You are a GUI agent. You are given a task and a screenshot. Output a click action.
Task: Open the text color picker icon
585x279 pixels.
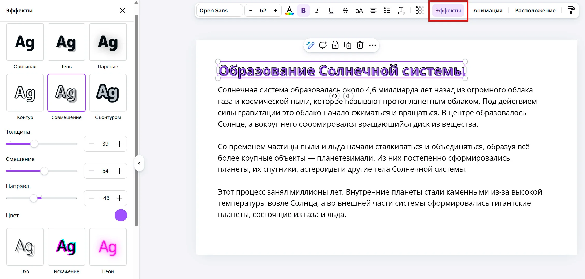pos(289,11)
